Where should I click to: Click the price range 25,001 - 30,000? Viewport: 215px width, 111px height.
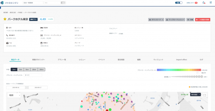[46, 38]
